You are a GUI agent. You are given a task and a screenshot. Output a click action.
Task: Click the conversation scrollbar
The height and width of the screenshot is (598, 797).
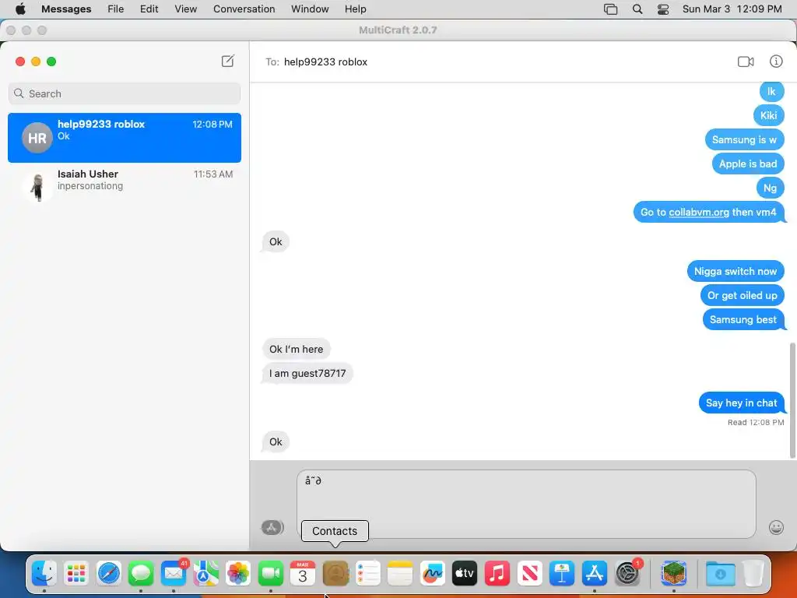[x=792, y=400]
